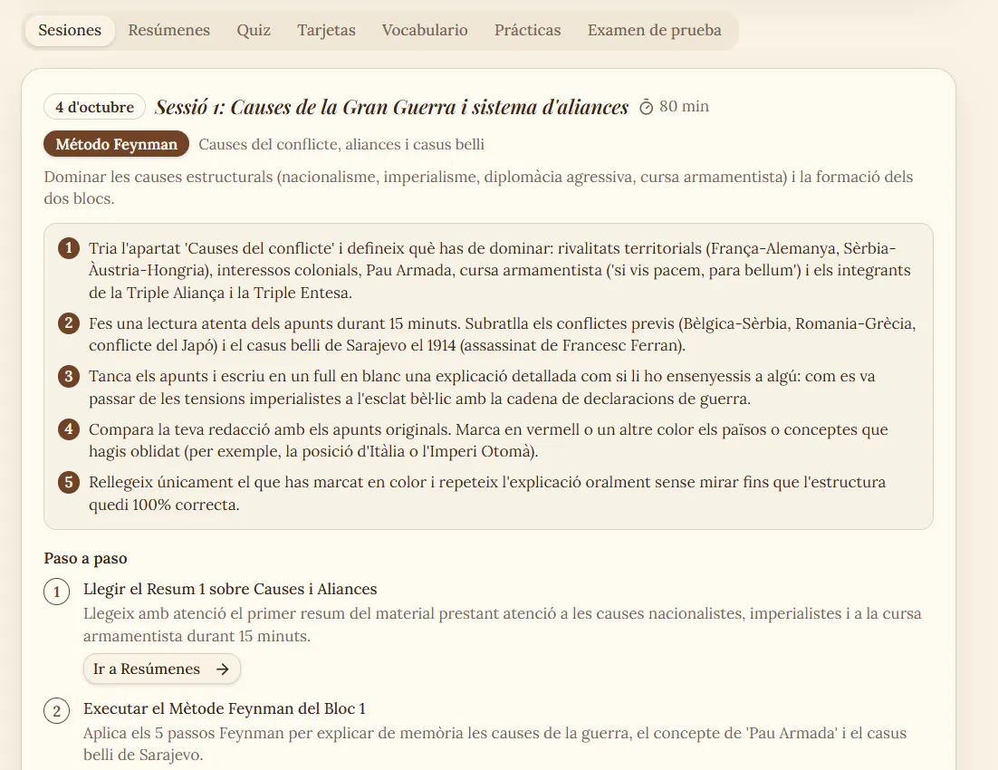Open the Examen de prueba tab
Screen dimensions: 998x770
(x=654, y=30)
